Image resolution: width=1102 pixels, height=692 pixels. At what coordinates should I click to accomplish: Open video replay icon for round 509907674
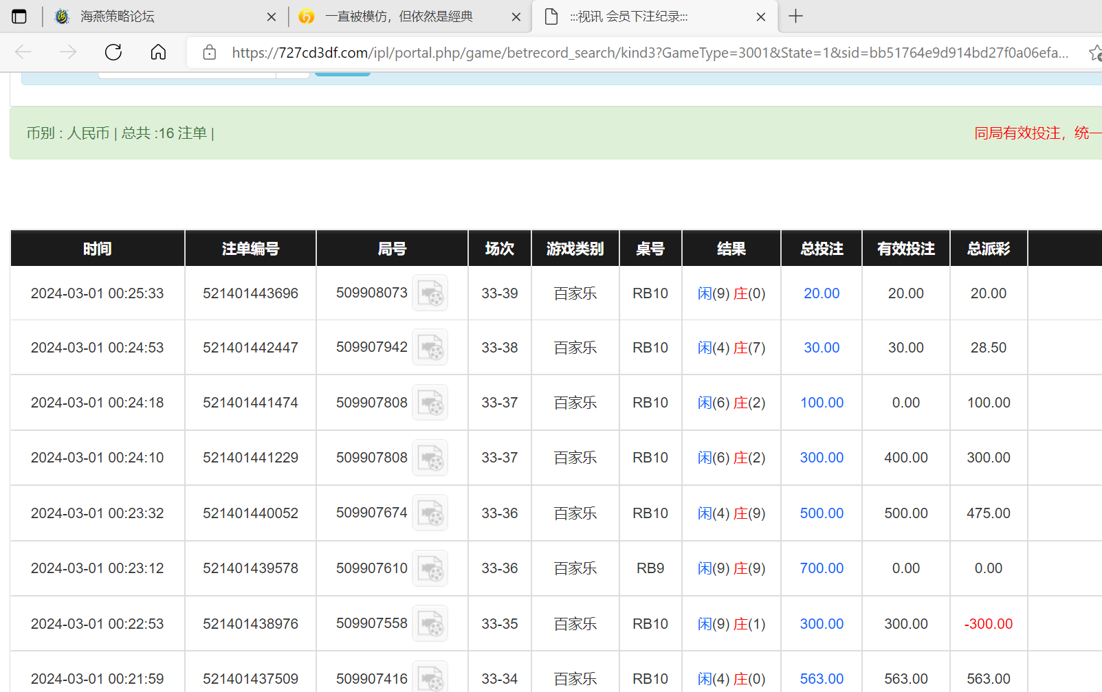(430, 513)
